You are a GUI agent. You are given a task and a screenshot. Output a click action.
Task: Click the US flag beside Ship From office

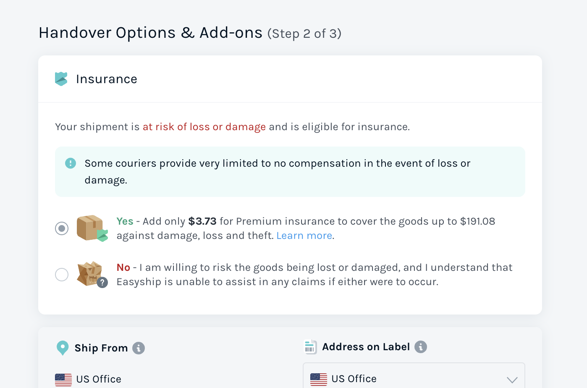coord(63,379)
